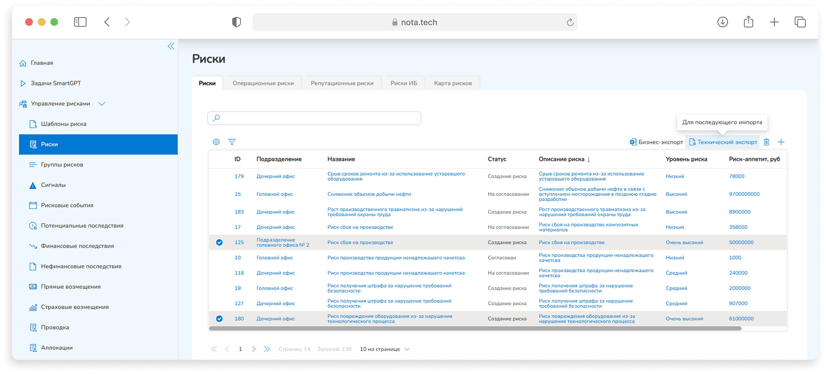This screenshot has width=826, height=374.
Task: Collapse sidebar with double chevron icon
Action: tap(171, 47)
